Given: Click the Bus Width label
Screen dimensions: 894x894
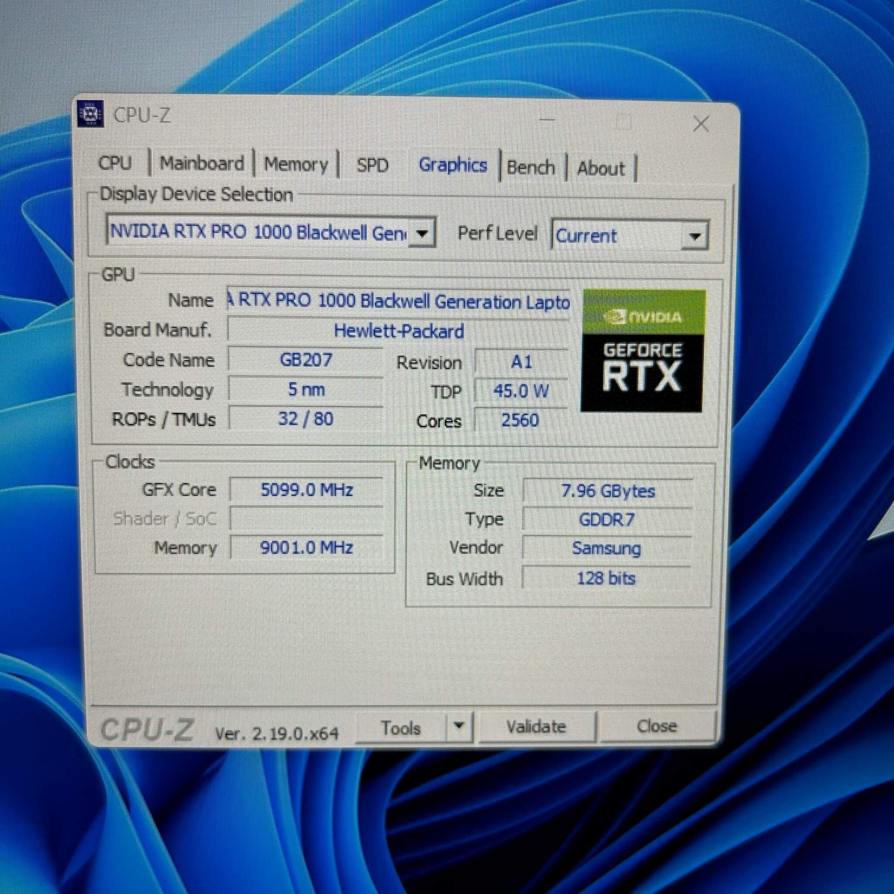Looking at the screenshot, I should pyautogui.click(x=464, y=579).
